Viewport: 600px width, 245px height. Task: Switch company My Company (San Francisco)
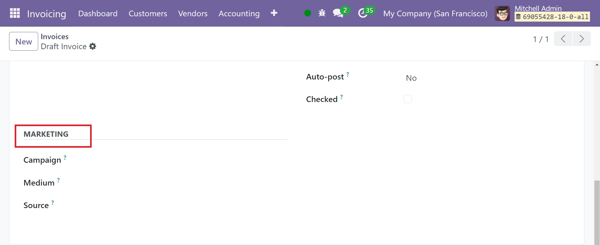pyautogui.click(x=435, y=13)
